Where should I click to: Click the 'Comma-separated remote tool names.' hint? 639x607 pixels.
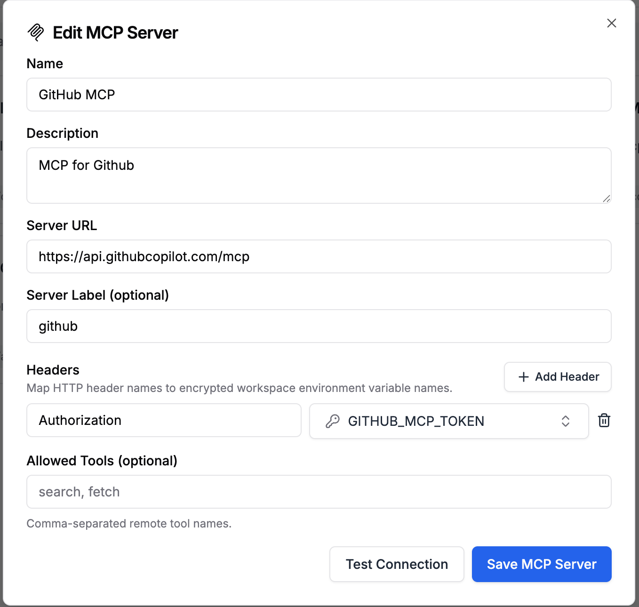(129, 524)
